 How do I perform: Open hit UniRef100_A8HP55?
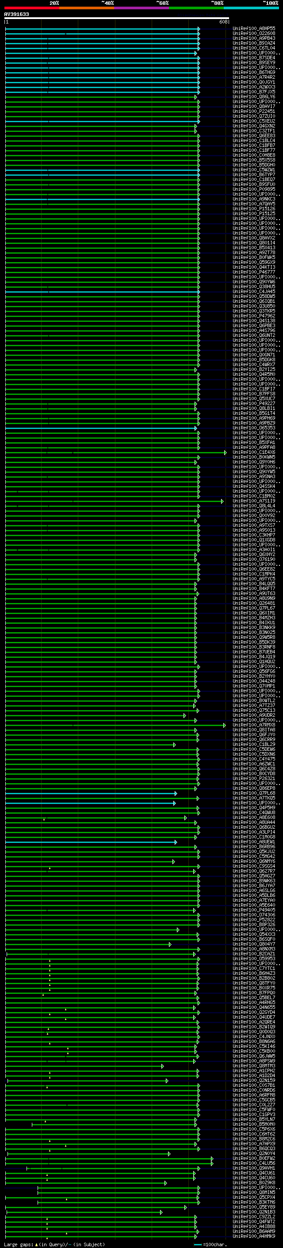[254, 29]
